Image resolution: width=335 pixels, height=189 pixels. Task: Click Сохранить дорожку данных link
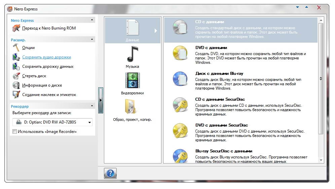tap(48, 66)
